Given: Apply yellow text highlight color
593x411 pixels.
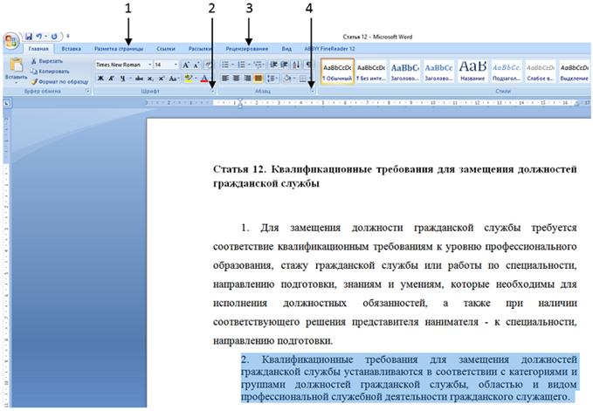Looking at the screenshot, I should [188, 79].
